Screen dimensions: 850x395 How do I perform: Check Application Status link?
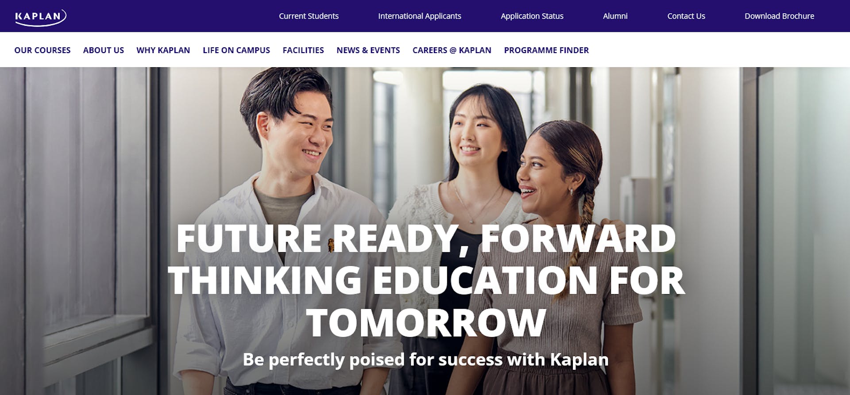click(532, 16)
